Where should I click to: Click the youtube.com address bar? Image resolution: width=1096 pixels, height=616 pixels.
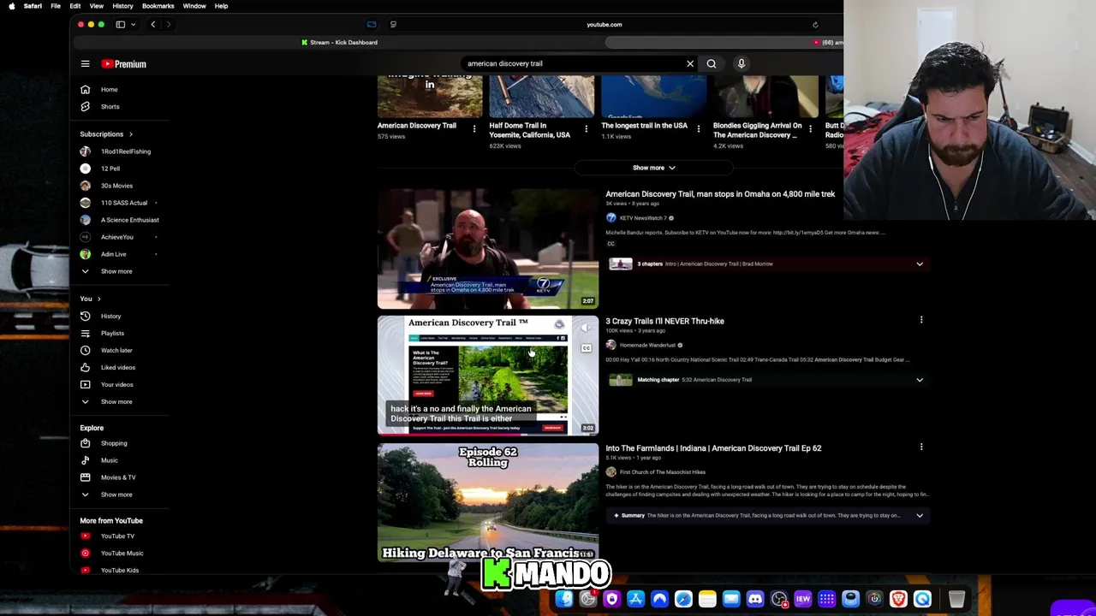pyautogui.click(x=604, y=25)
